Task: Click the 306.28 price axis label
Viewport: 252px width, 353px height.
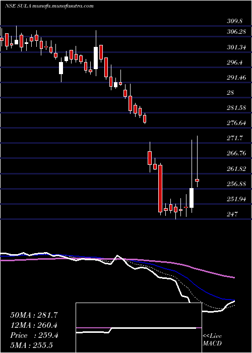Action: 236,32
